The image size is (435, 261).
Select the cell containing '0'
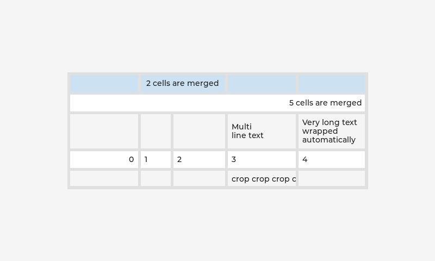(x=104, y=159)
